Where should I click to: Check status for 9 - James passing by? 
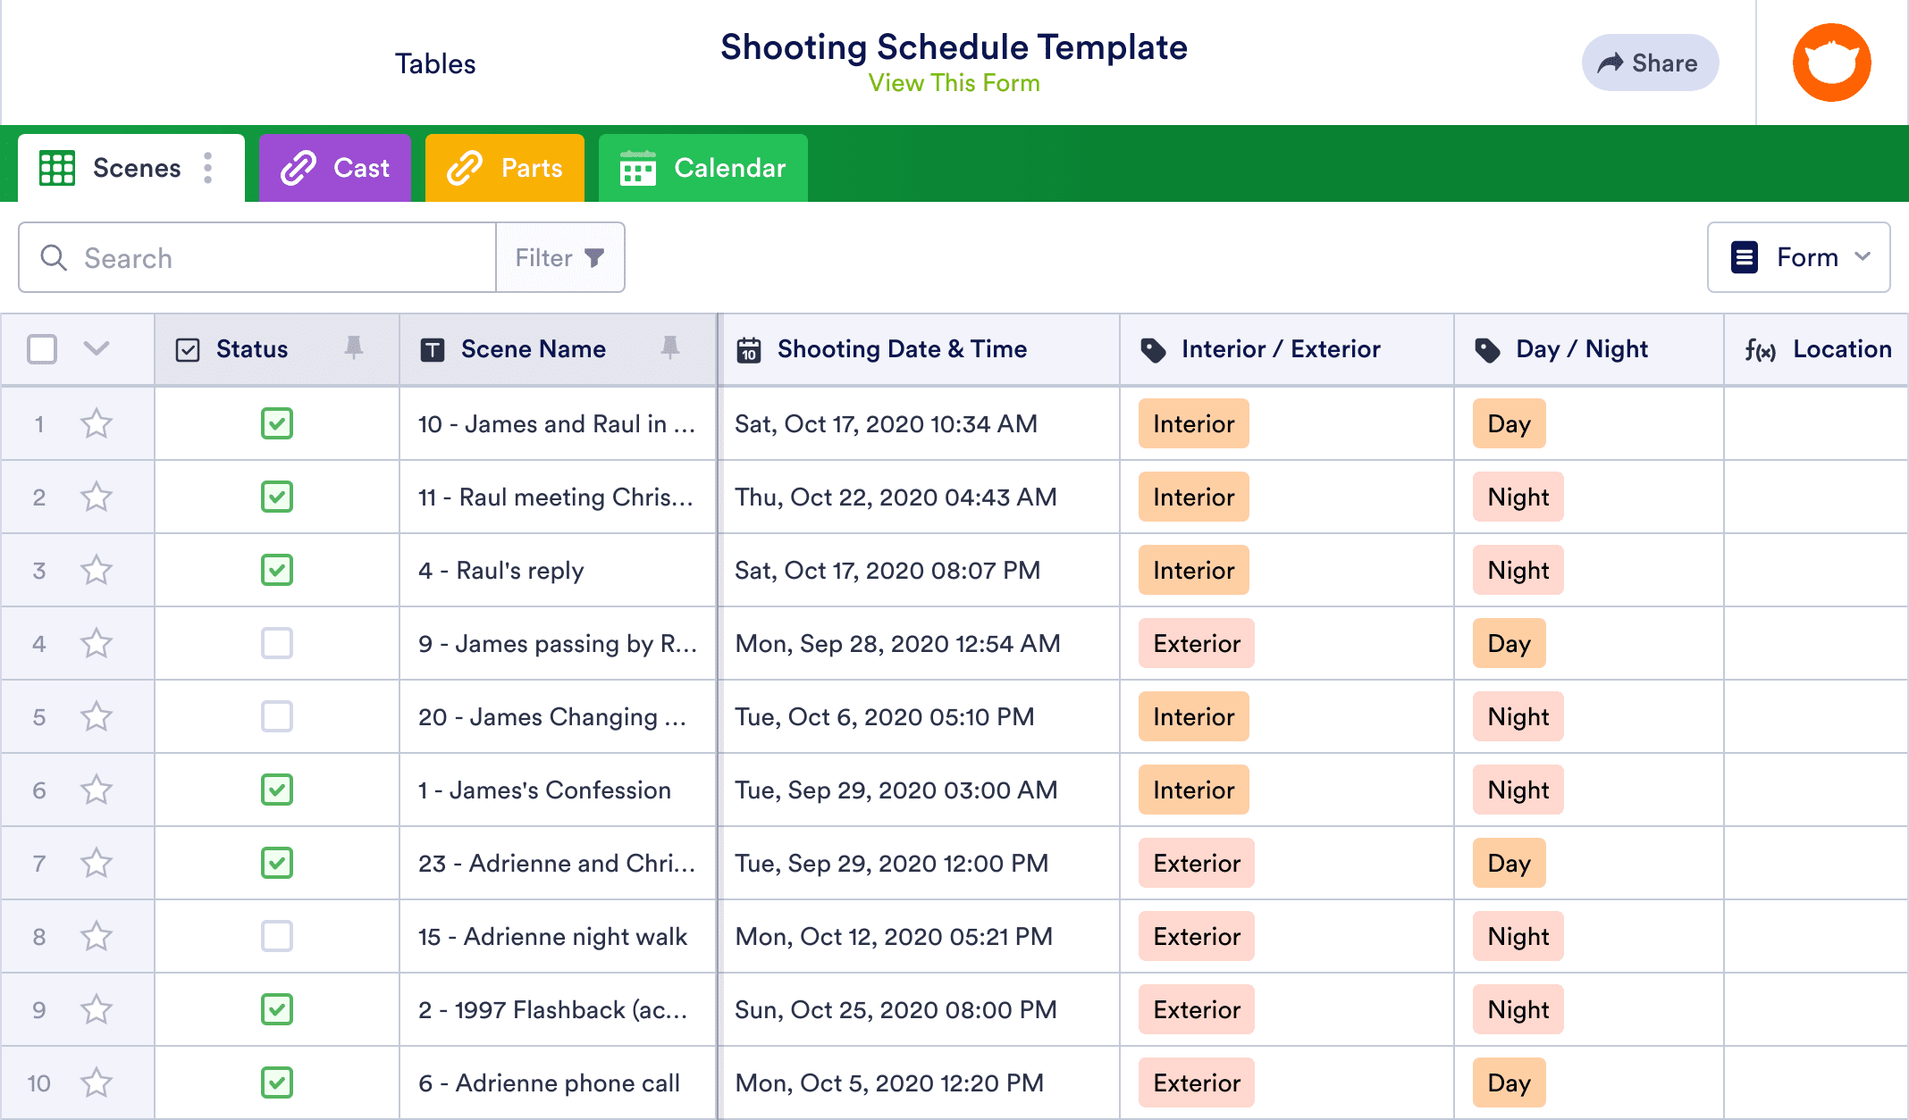tap(277, 643)
